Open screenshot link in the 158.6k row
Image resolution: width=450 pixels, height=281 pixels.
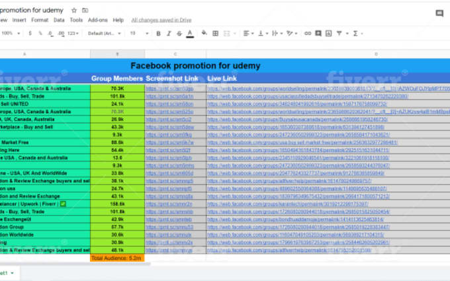tap(169, 204)
